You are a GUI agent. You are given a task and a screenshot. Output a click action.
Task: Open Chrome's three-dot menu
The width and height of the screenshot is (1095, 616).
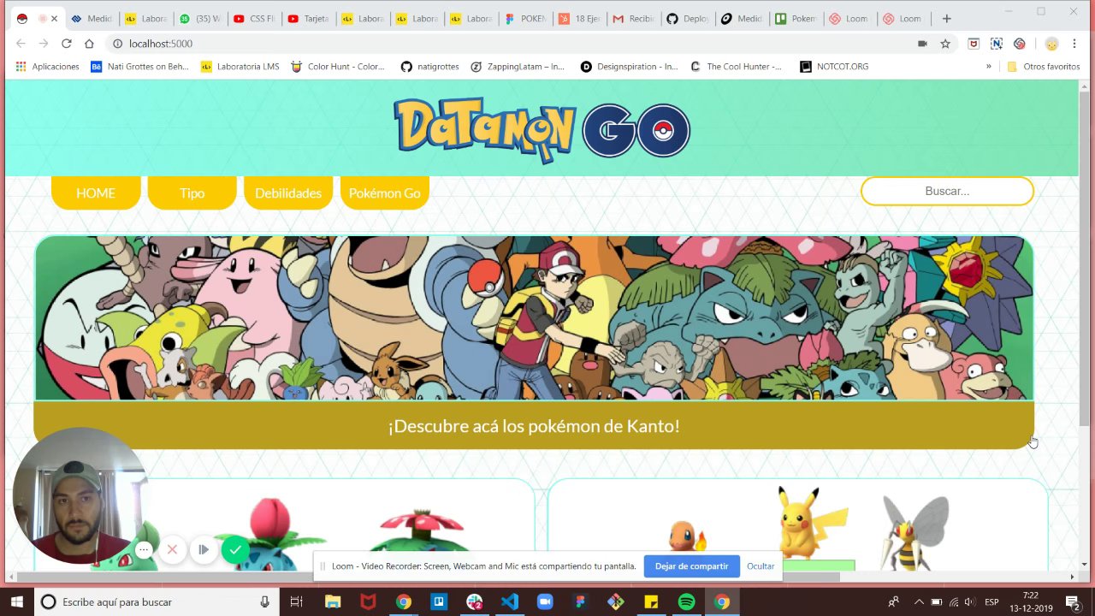[1075, 44]
